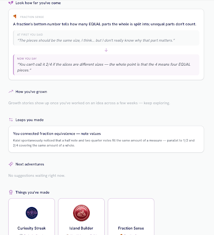Click the Curiosity Streak badge icon
This screenshot has width=214, height=235.
pos(32,213)
